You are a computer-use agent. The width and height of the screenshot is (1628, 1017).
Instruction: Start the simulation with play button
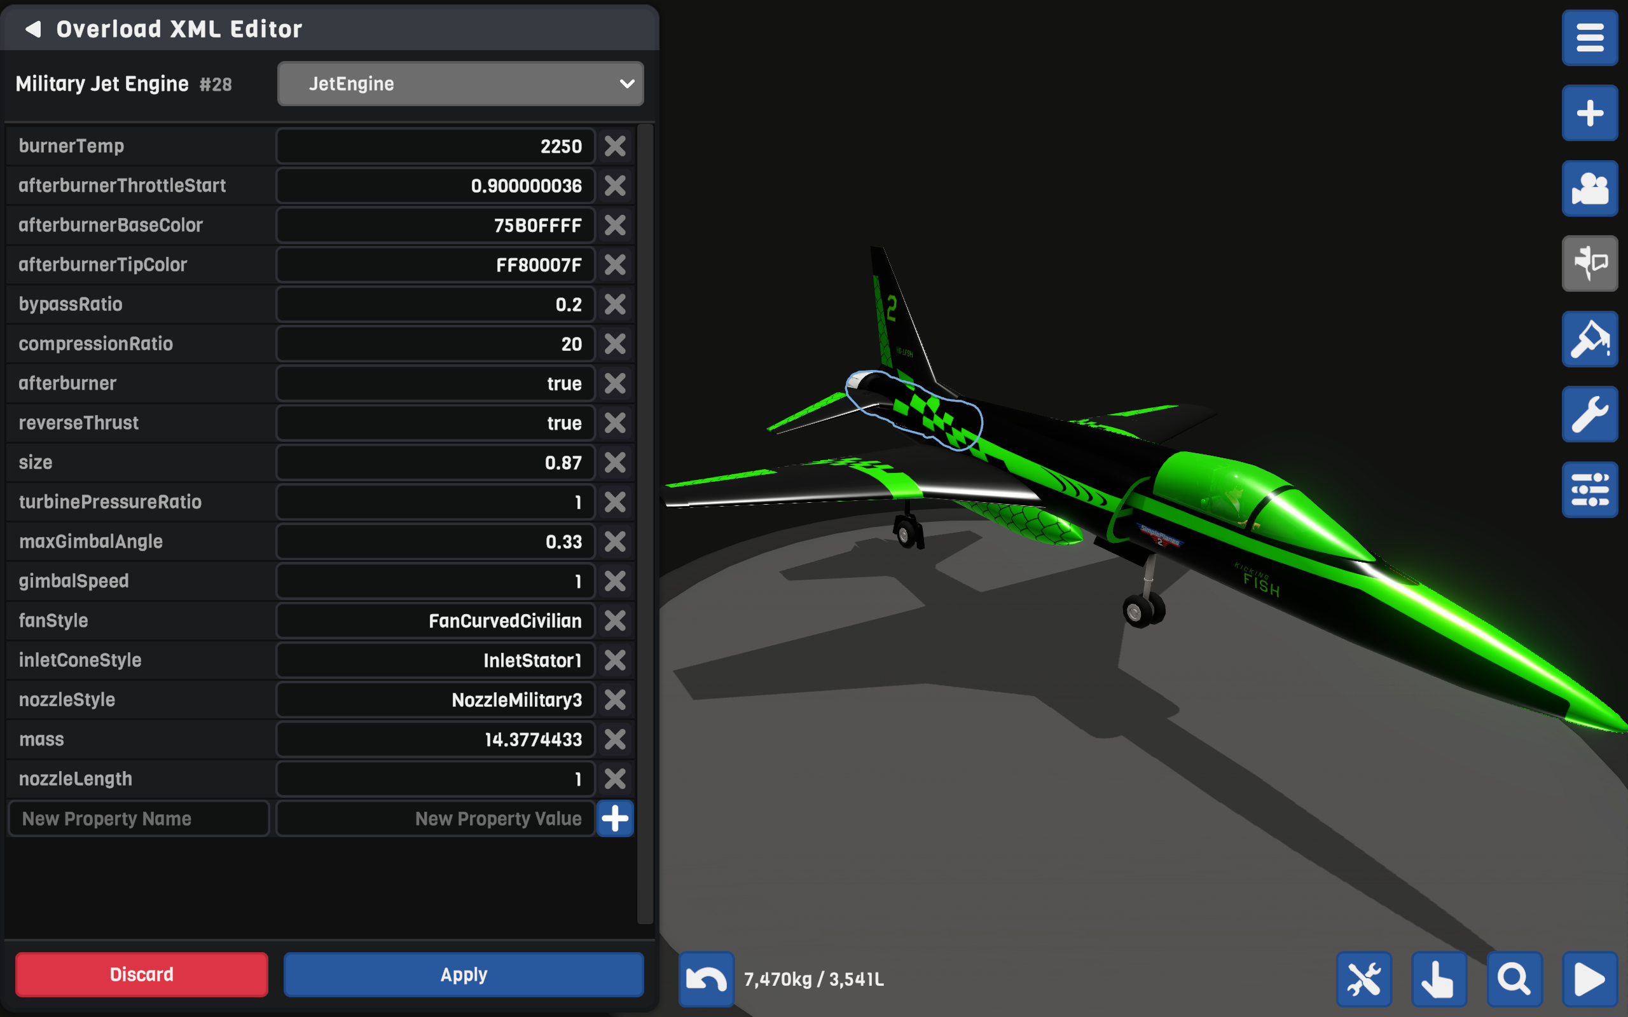pos(1590,979)
